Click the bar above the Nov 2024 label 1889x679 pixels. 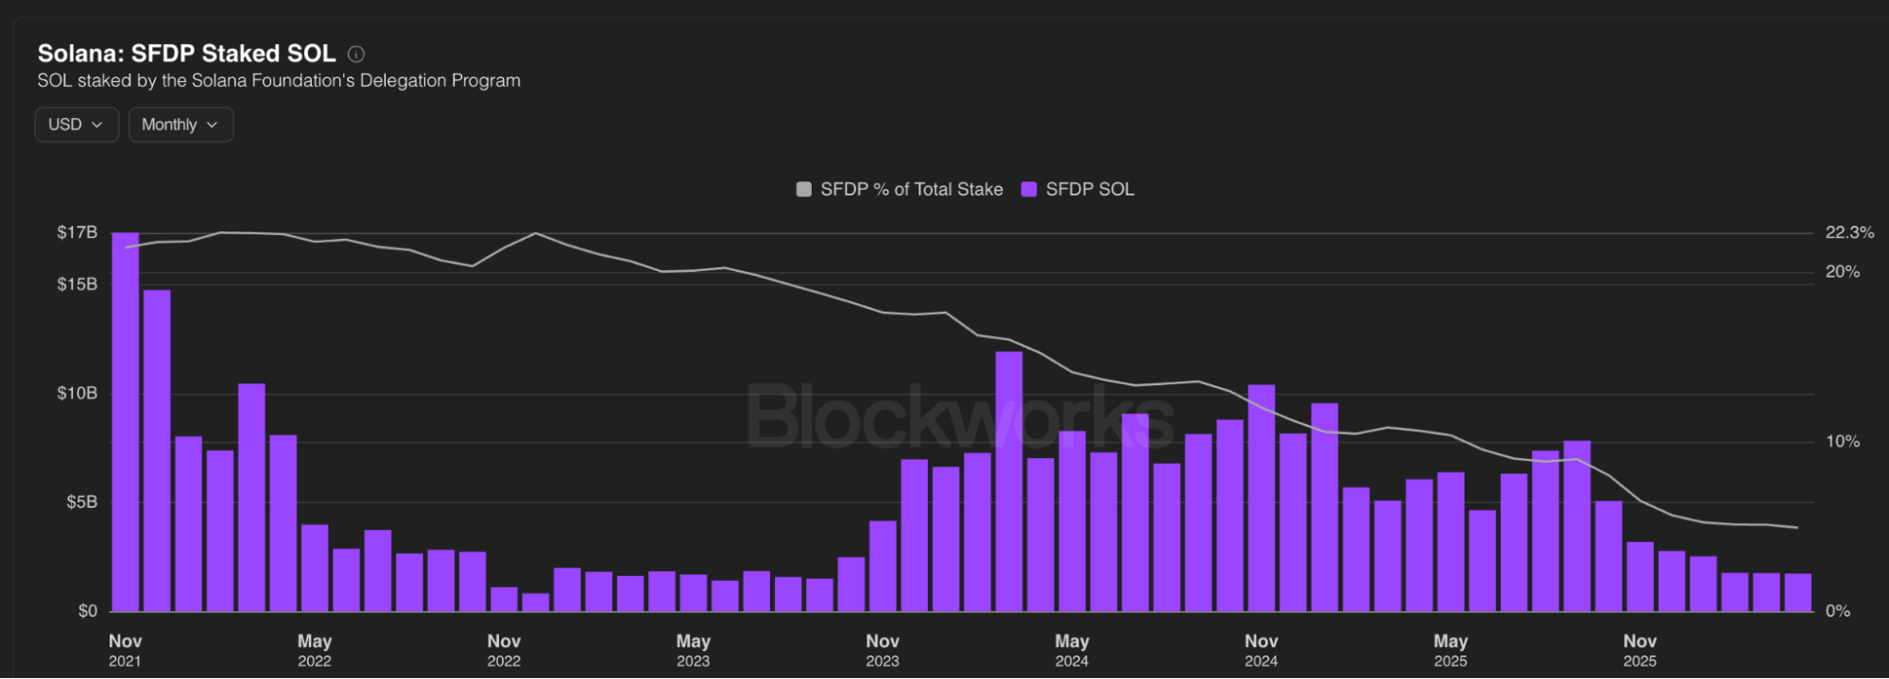pos(1262,499)
